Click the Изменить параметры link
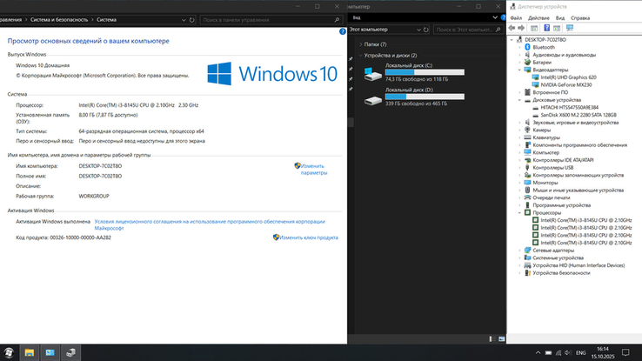The height and width of the screenshot is (361, 642). pyautogui.click(x=314, y=170)
